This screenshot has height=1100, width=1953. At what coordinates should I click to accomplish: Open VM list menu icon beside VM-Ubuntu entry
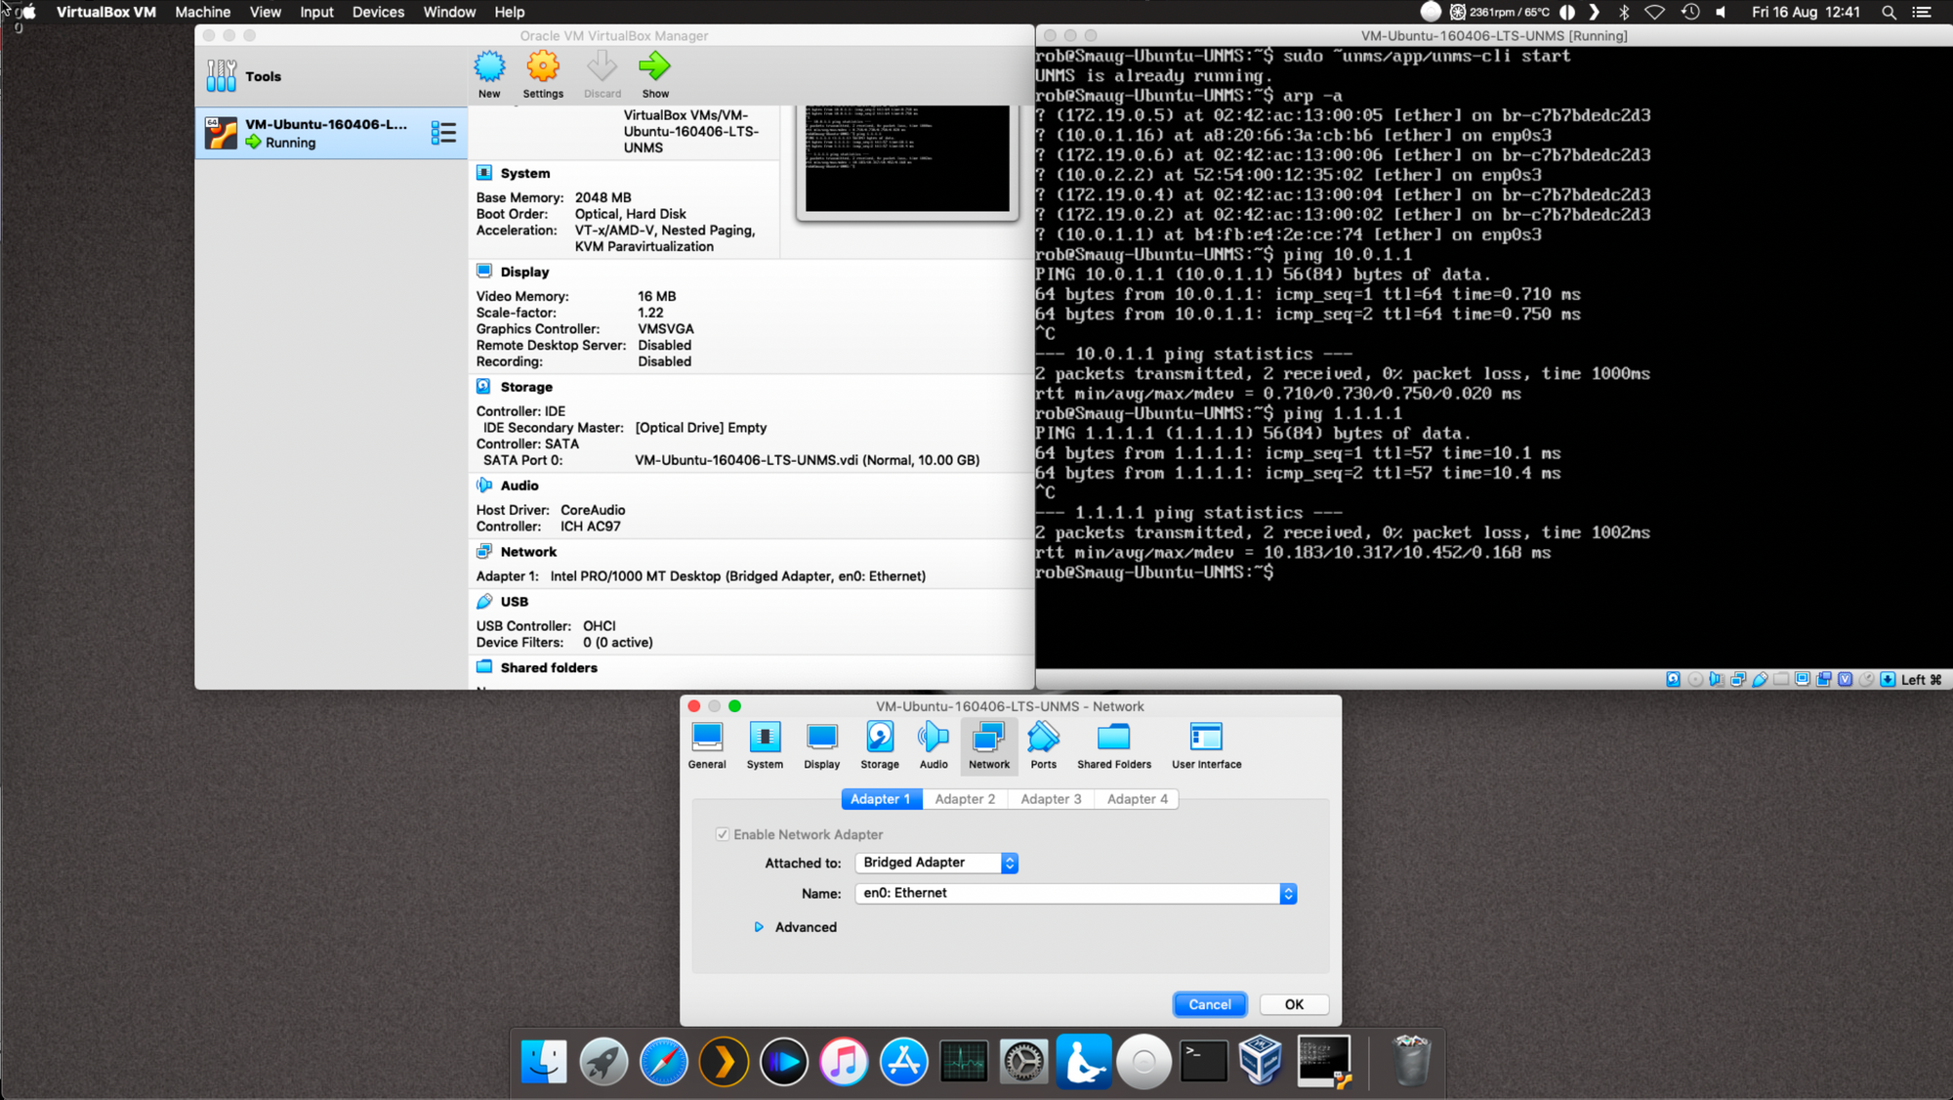tap(443, 133)
